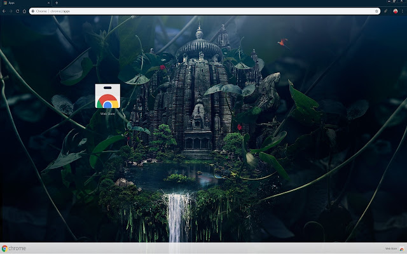The height and width of the screenshot is (254, 407).
Task: Select the Apps tab
Action: click(x=26, y=3)
